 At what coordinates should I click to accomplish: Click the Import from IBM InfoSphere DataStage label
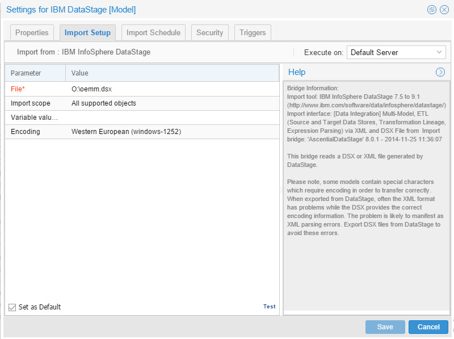pyautogui.click(x=83, y=52)
